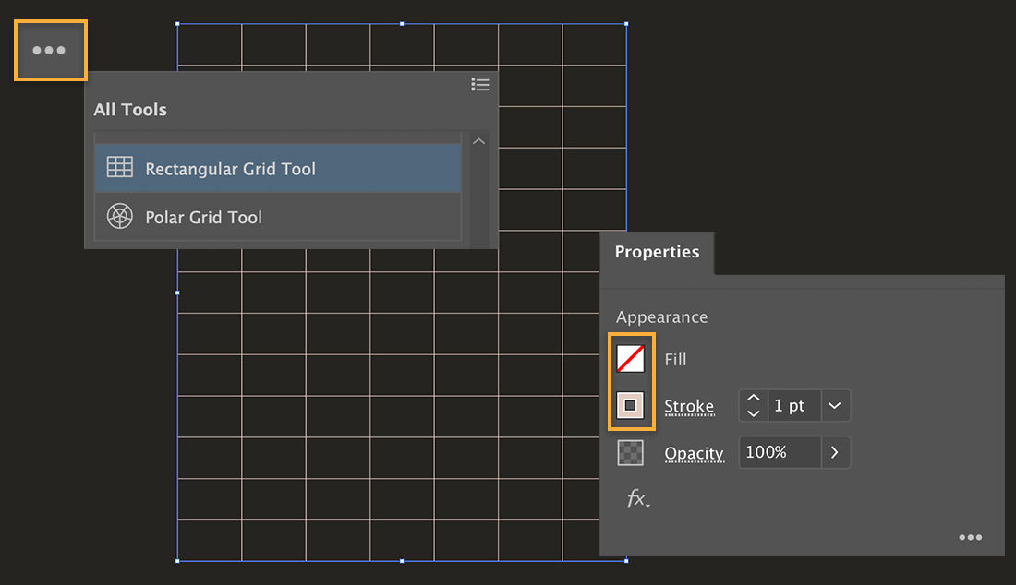Click the Opacity checkerboard swatch
The width and height of the screenshot is (1016, 585).
(x=631, y=452)
